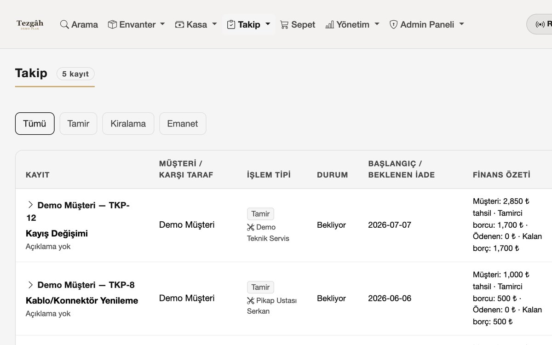
Task: Filter records by Tamir
Action: point(78,124)
